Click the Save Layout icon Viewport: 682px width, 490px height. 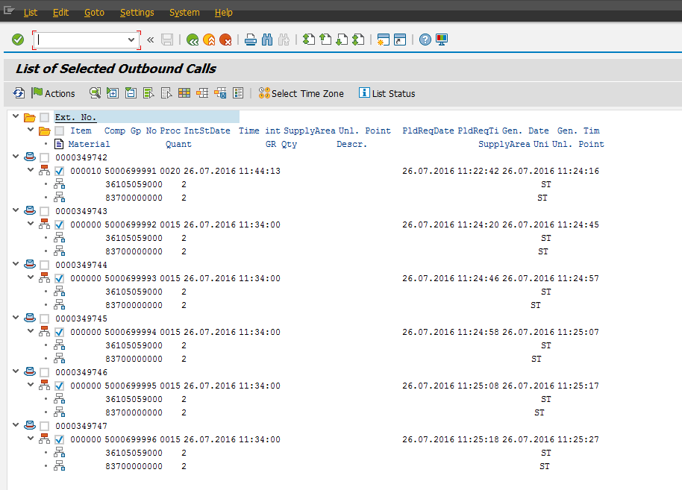click(x=220, y=93)
